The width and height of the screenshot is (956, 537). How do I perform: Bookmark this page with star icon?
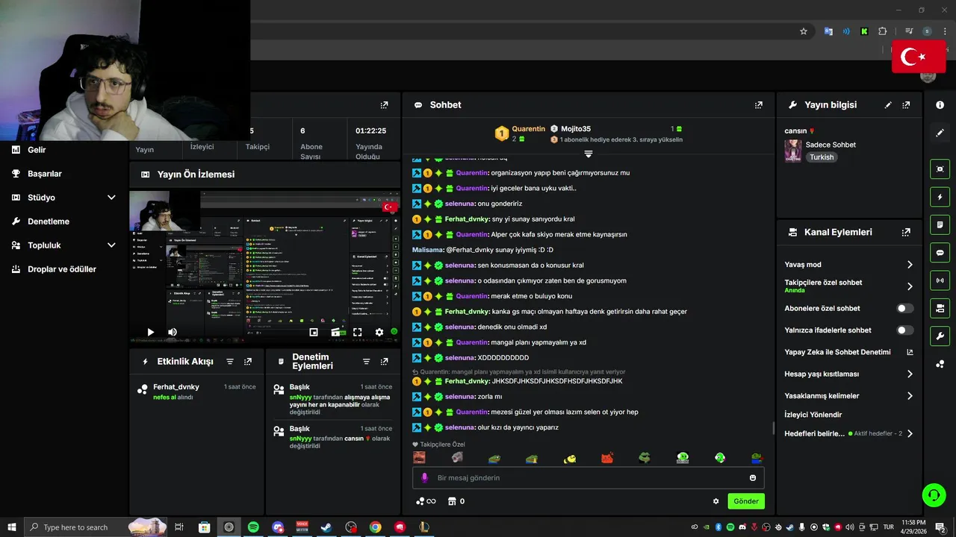click(804, 31)
